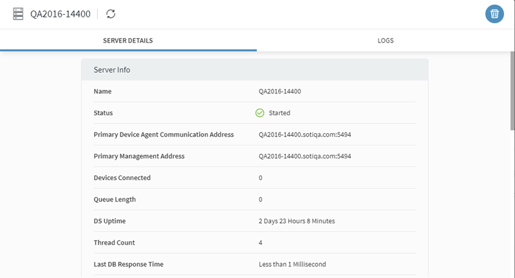
Task: Click the server rack icon in the header
Action: [18, 14]
